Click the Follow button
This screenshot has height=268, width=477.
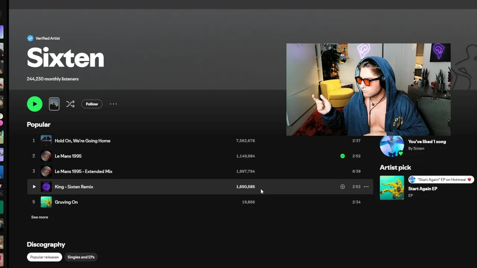click(x=92, y=104)
